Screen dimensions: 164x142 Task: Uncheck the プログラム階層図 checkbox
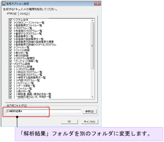point(11,58)
